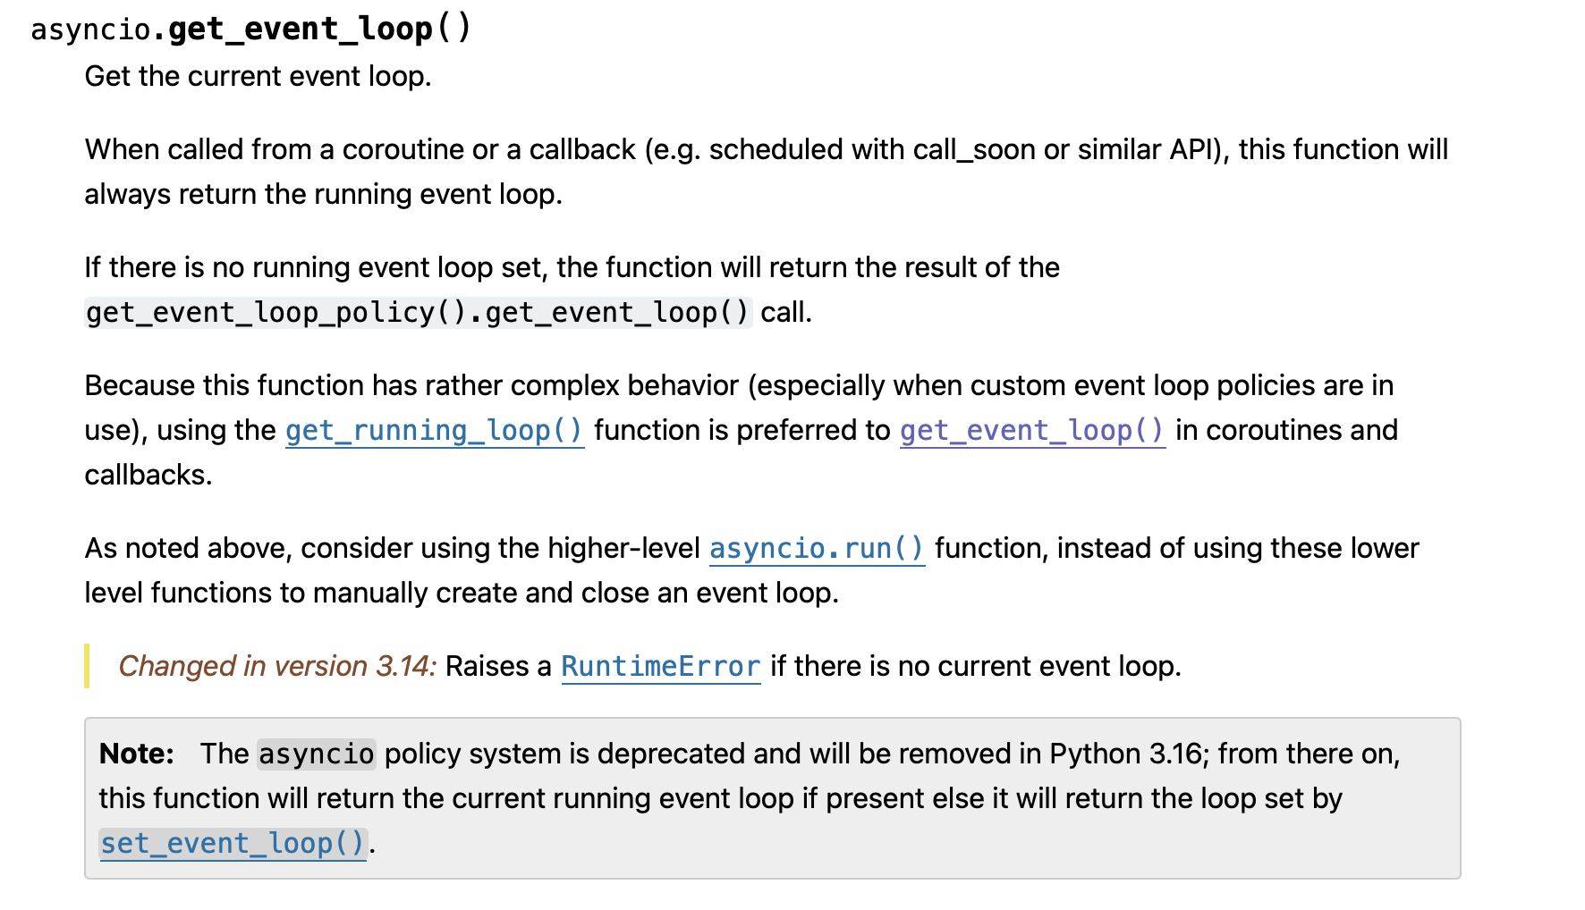Click the set_event_loop() link in the note
The height and width of the screenshot is (910, 1585).
233,844
